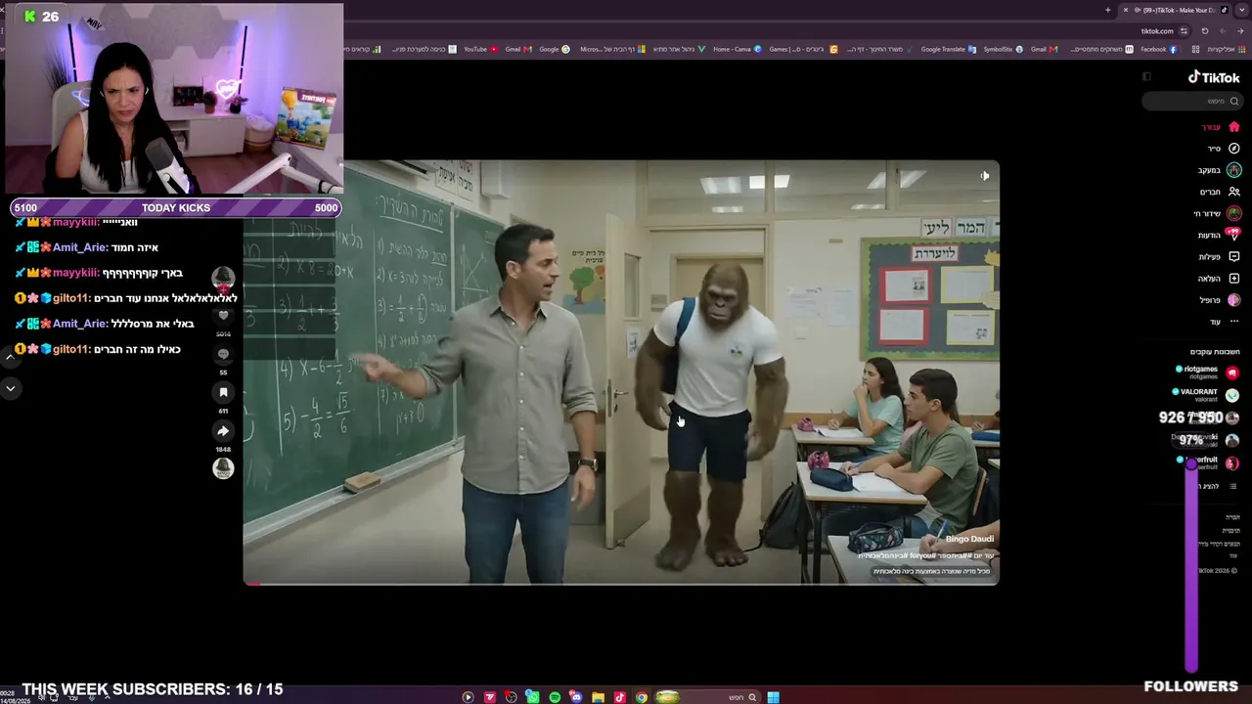1252x704 pixels.
Task: Share the video with the arrow icon
Action: 223,430
